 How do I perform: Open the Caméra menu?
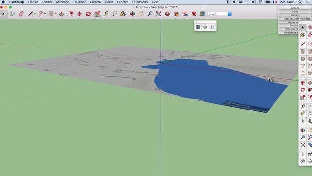(x=96, y=2)
